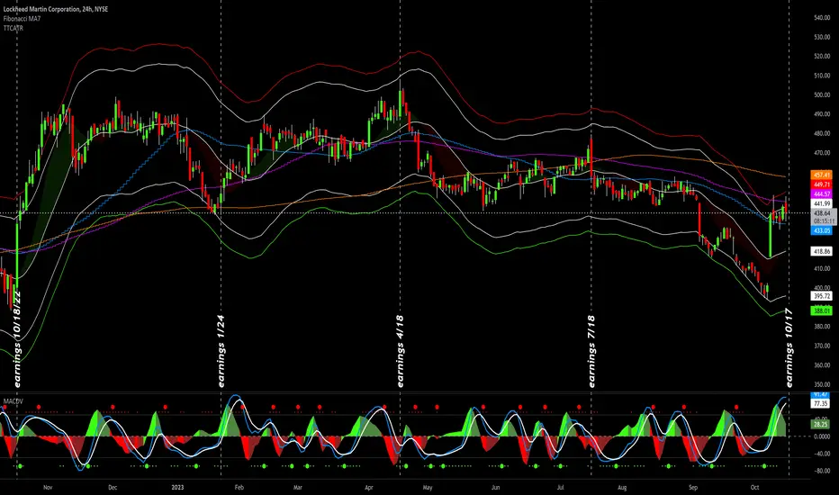
Task: Click the MACDV indicator pane label
Action: pyautogui.click(x=14, y=400)
